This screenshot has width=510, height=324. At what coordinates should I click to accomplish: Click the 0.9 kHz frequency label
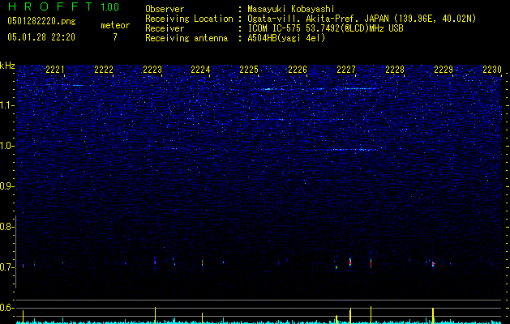pos(6,186)
